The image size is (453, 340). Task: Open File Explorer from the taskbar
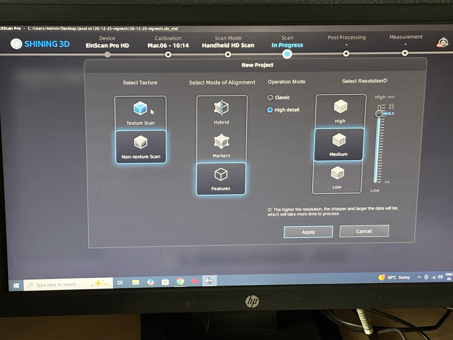tap(136, 282)
